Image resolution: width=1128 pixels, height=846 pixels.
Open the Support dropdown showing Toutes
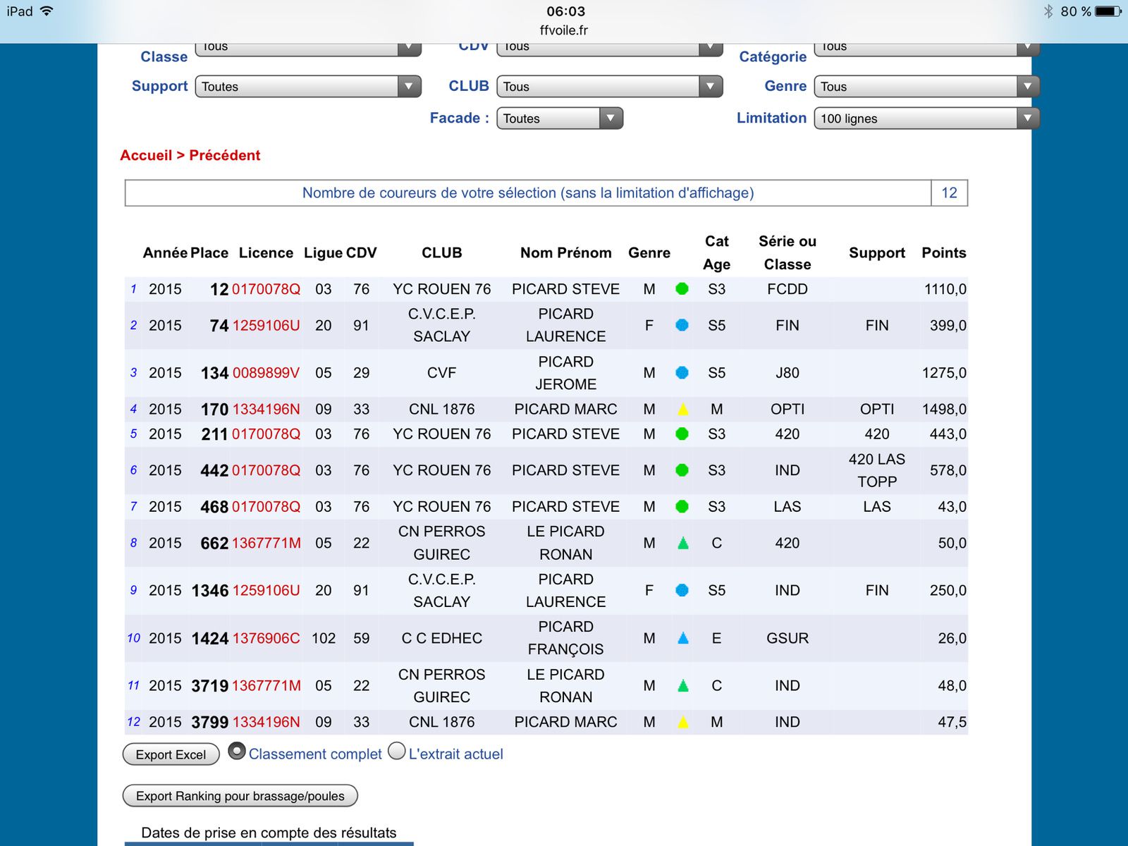(x=308, y=87)
